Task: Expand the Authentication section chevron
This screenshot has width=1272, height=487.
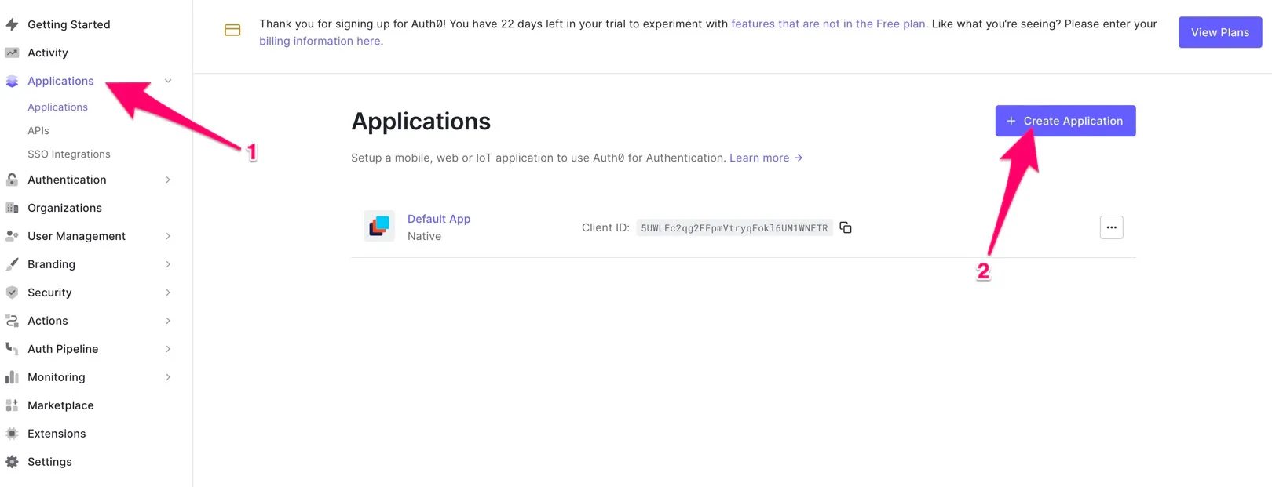Action: click(x=168, y=180)
